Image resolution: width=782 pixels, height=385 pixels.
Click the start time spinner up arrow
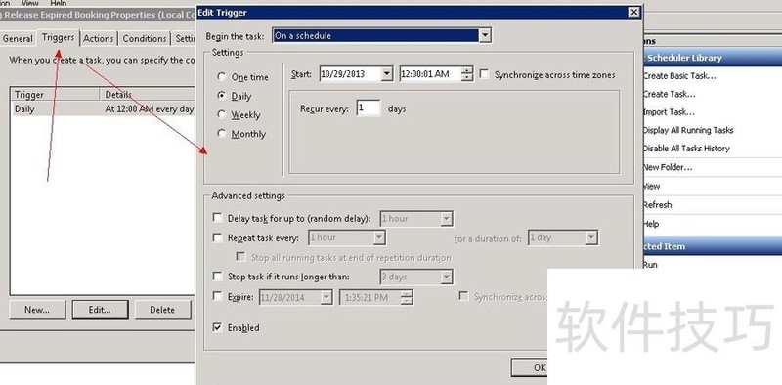tap(467, 70)
